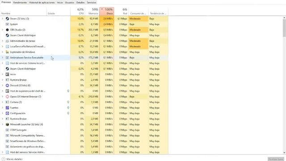Click Menos detalles link
Screen dimensions: 286x161
pyautogui.click(x=14, y=159)
